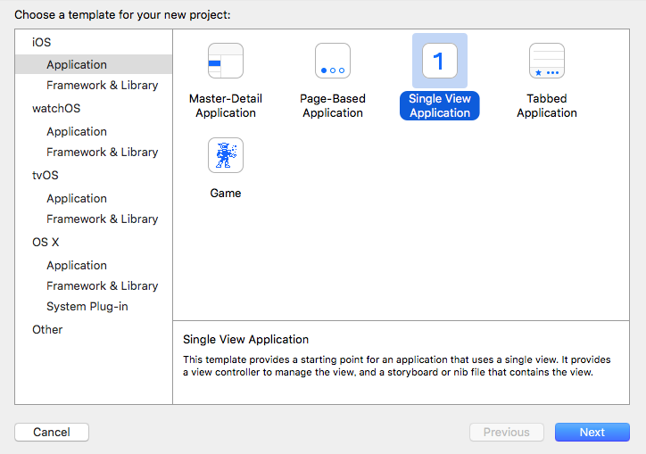Select Application under OS X
This screenshot has height=454, width=646.
pyautogui.click(x=77, y=265)
